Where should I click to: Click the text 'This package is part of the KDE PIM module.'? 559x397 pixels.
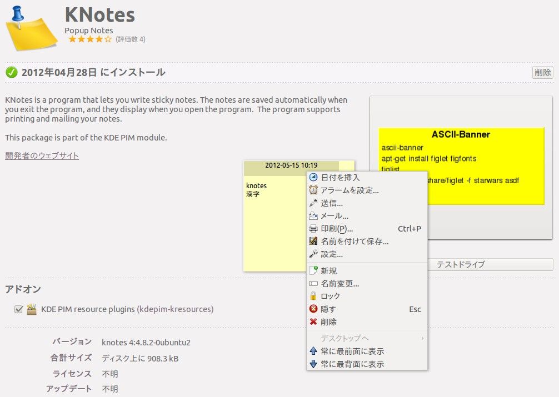(86, 138)
